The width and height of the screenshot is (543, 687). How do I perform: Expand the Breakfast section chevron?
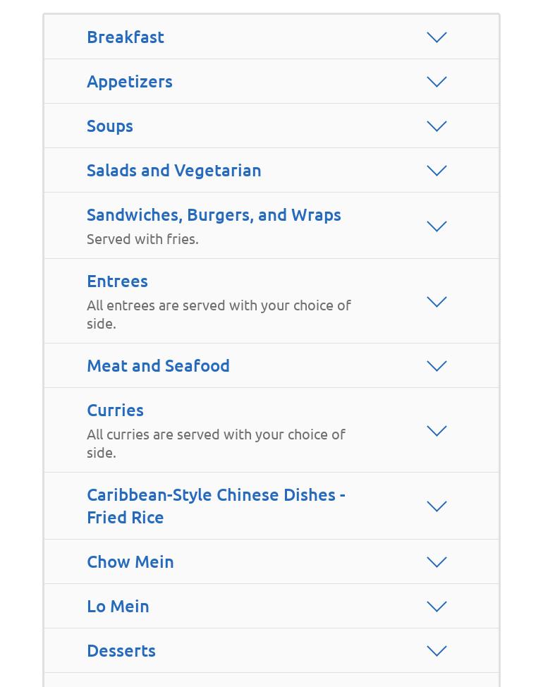pos(437,37)
